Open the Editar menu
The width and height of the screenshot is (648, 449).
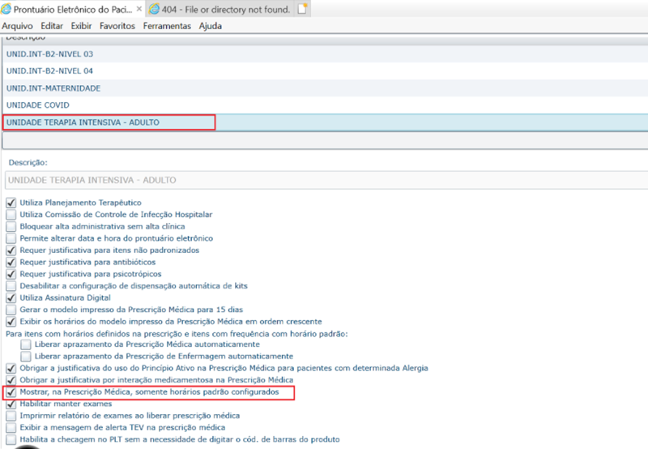pos(52,26)
